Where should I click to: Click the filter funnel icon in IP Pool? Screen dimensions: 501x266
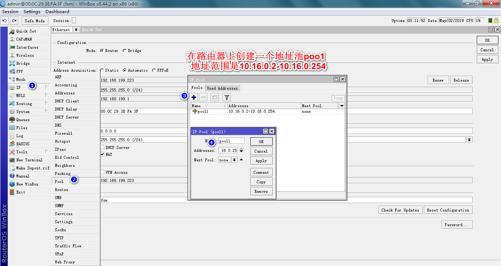(x=227, y=97)
